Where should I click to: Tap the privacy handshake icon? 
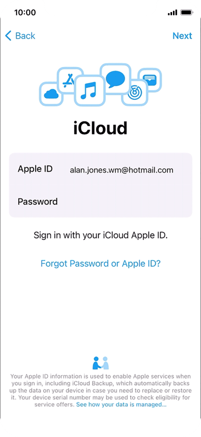(100, 363)
